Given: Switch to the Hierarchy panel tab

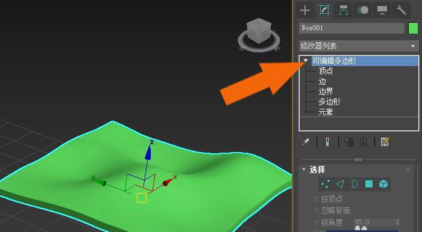Looking at the screenshot, I should [344, 10].
